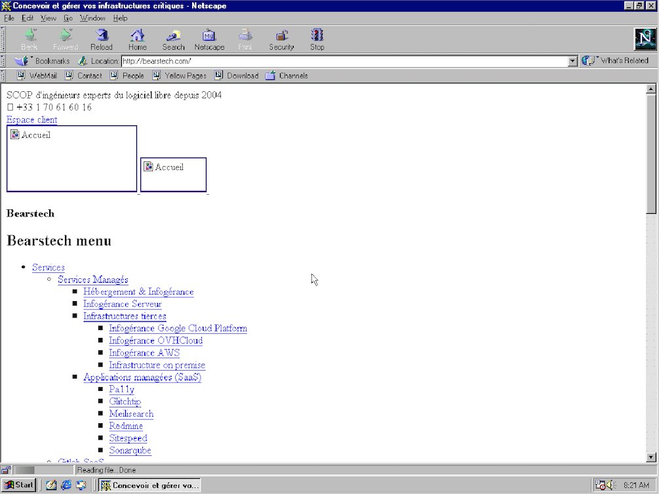Click the taskbar volume speaker icon
The width and height of the screenshot is (659, 494).
pos(612,485)
